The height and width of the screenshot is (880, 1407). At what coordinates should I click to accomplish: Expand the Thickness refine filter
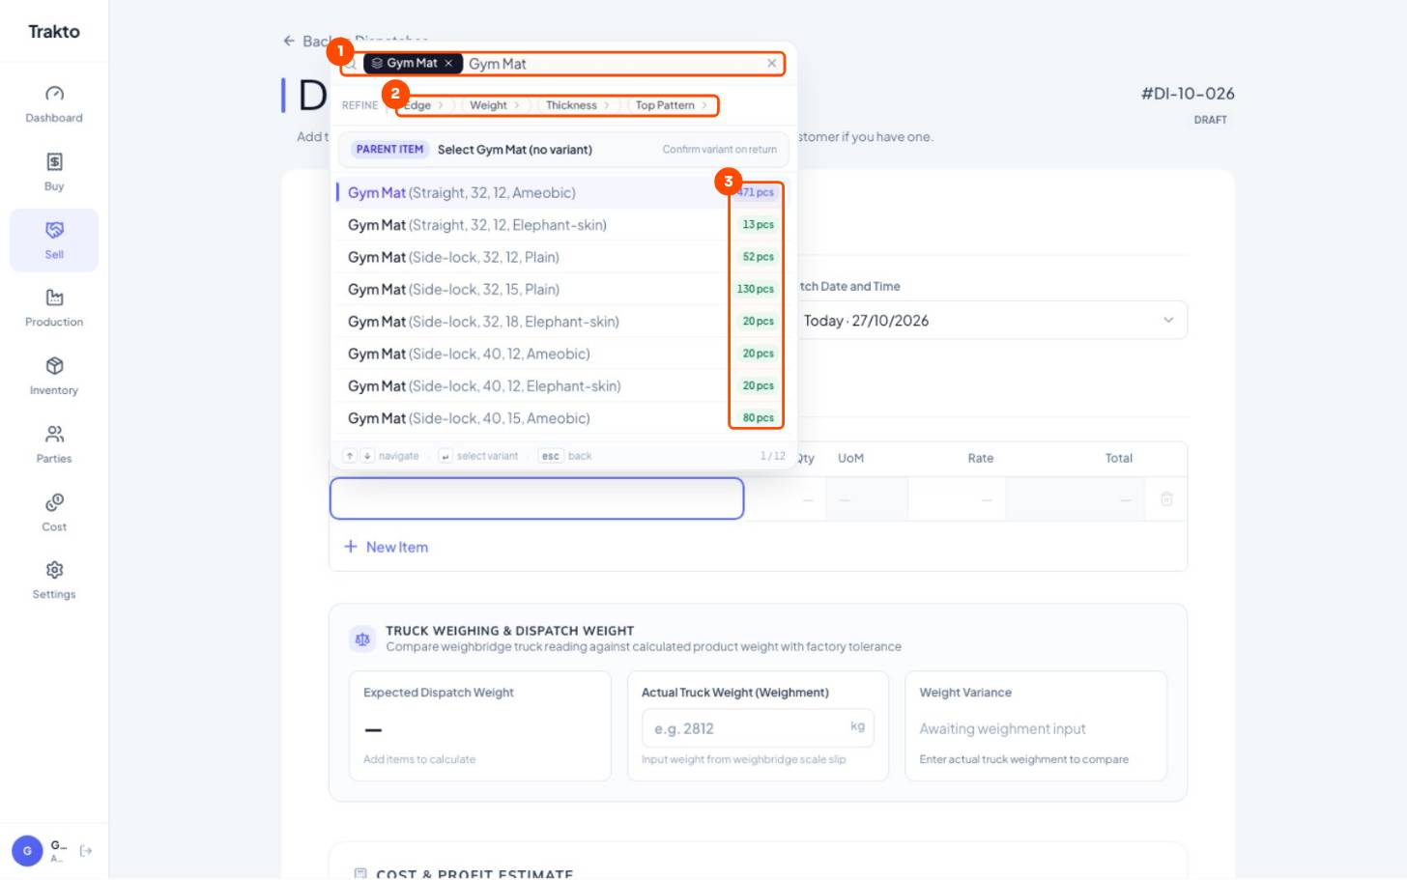[577, 105]
